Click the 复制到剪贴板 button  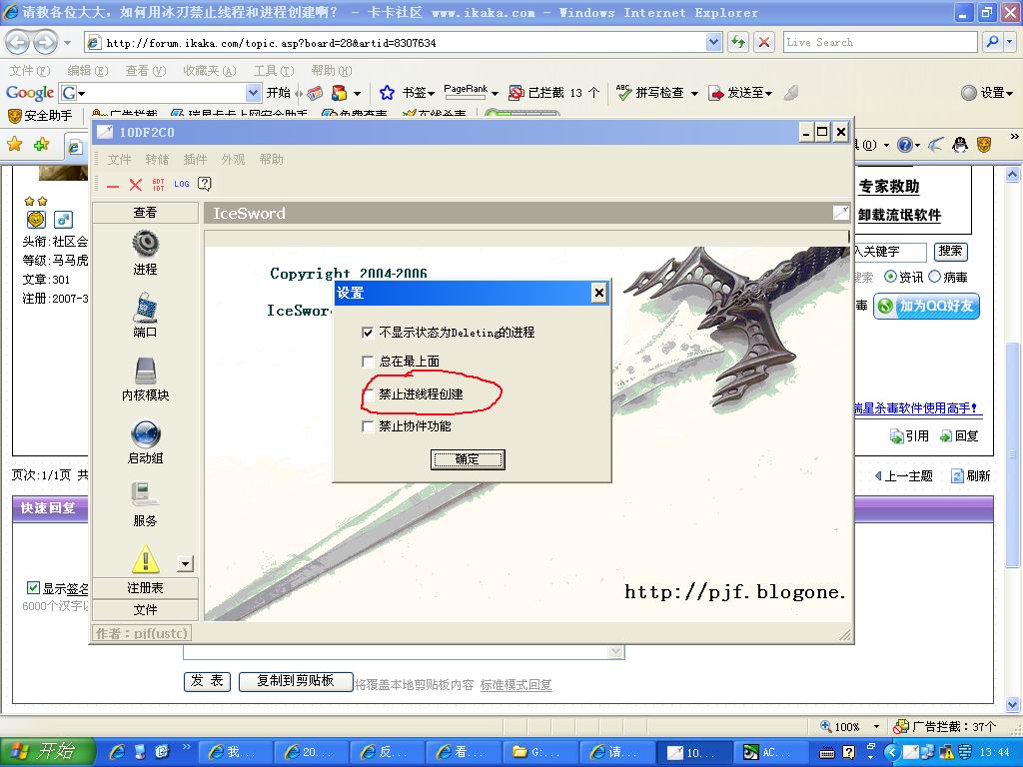pos(296,681)
